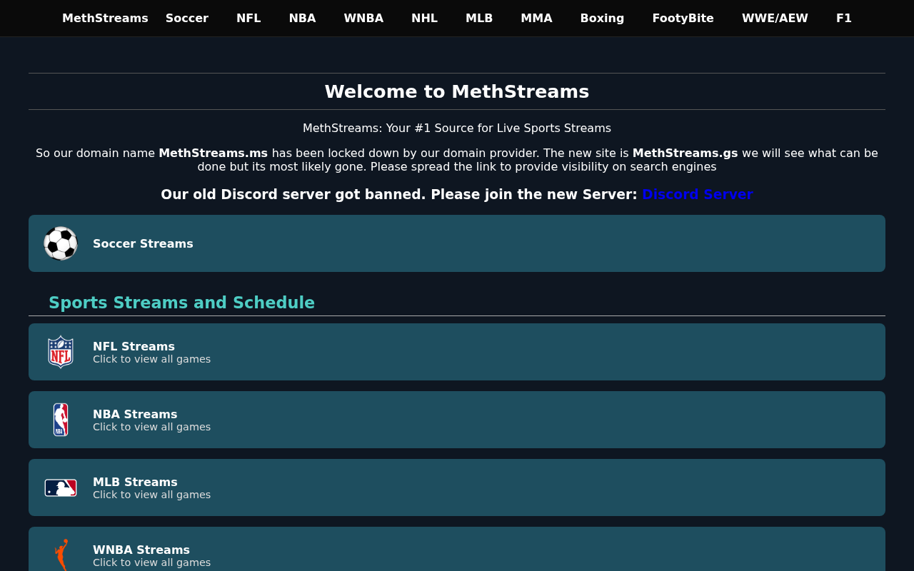
Task: Open the MLB Streams title link
Action: pyautogui.click(x=135, y=482)
